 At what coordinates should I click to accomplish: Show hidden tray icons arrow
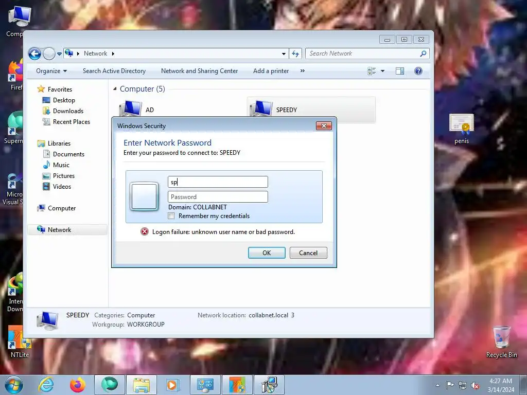click(x=437, y=385)
